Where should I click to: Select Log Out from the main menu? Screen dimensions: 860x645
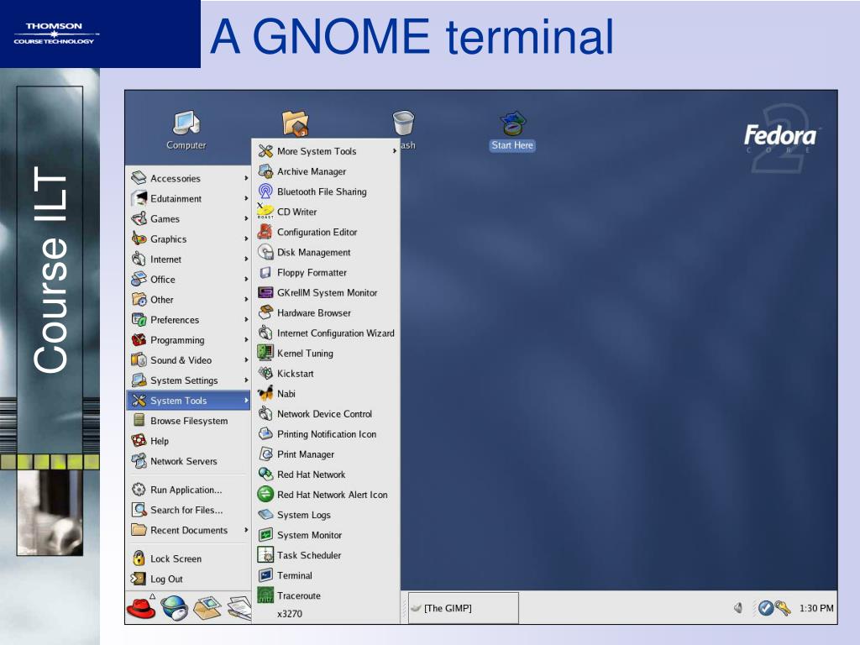point(189,579)
